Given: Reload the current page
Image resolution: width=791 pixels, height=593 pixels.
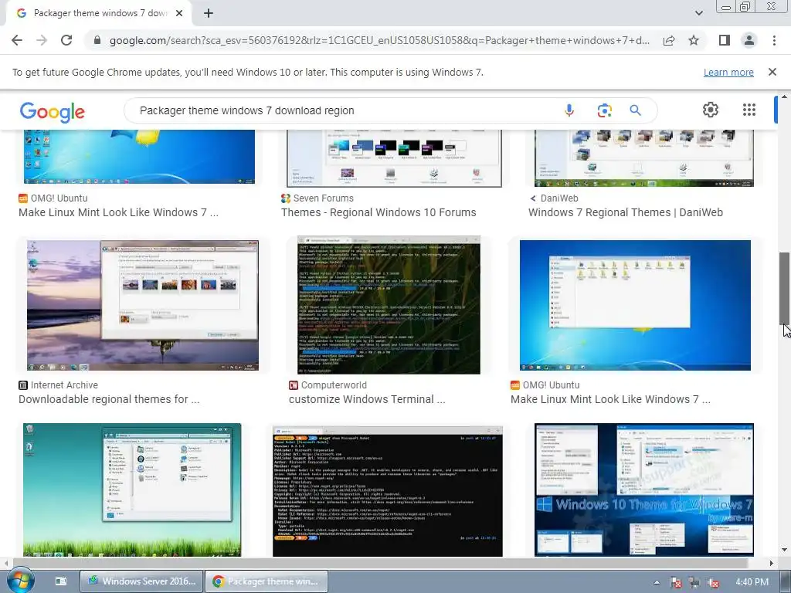Looking at the screenshot, I should (x=66, y=40).
